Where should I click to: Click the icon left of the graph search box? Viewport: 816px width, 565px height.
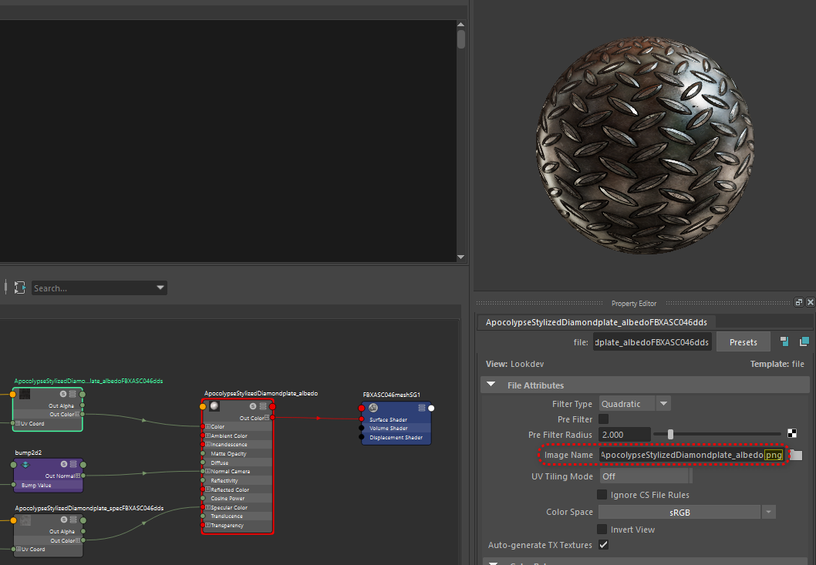[x=20, y=288]
